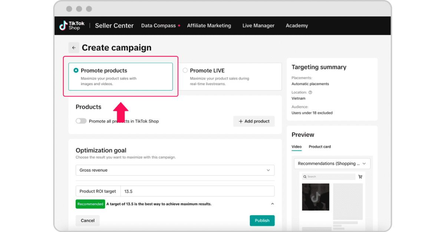445x232 pixels.
Task: Open Academy menu
Action: click(297, 25)
